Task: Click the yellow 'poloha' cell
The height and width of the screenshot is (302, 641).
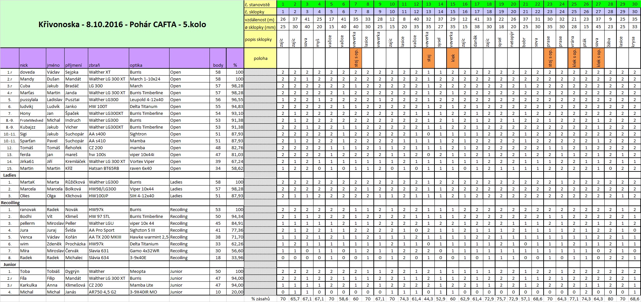Action: click(261, 59)
